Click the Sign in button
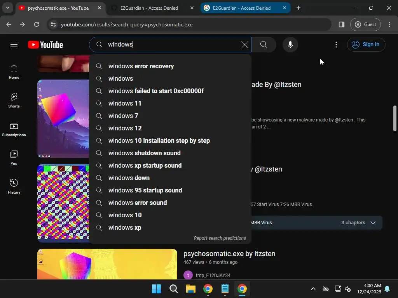Image resolution: width=398 pixels, height=298 pixels. pyautogui.click(x=366, y=45)
